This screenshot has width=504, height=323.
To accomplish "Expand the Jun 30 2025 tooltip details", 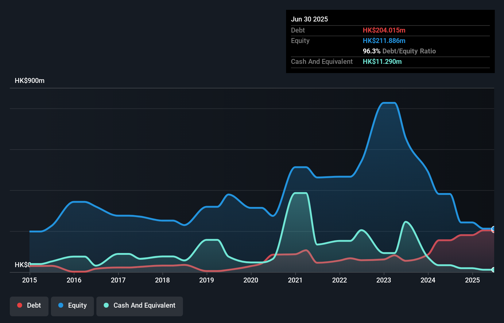I will 309,19.
